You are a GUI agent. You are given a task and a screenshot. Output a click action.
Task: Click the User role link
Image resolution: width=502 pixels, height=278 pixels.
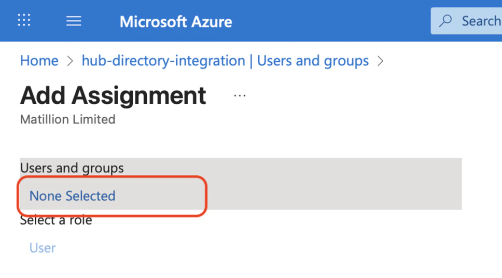43,247
